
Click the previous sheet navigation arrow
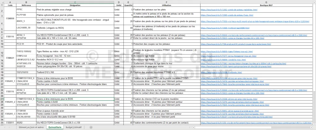coord(4,127)
